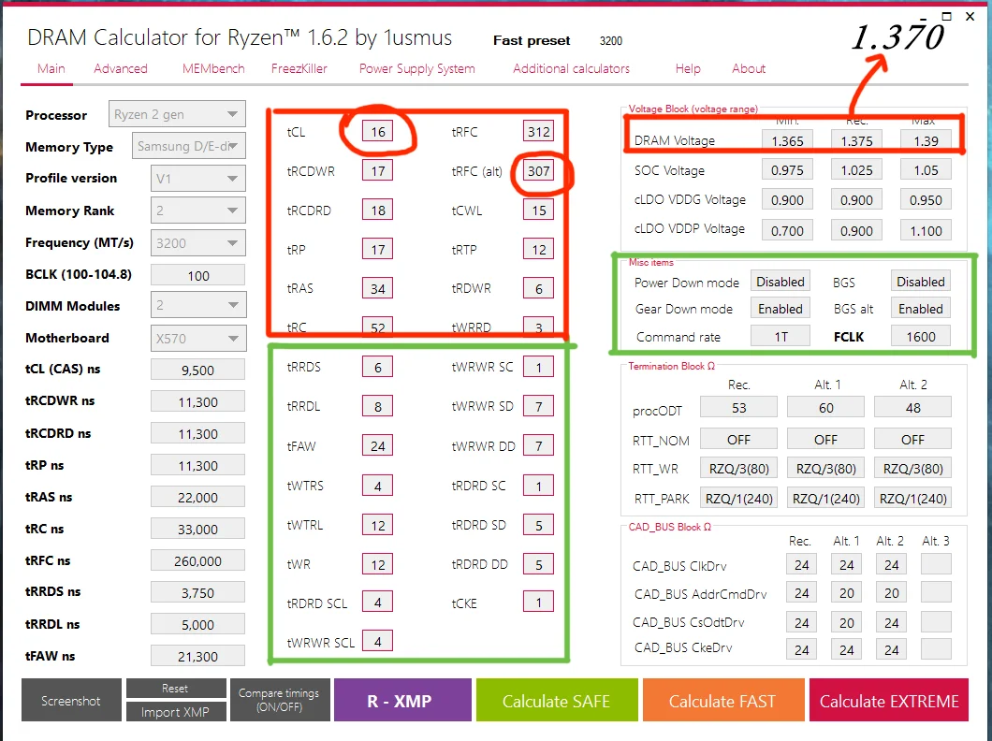This screenshot has height=741, width=992.
Task: Select the tCL timing value box
Action: coord(378,132)
